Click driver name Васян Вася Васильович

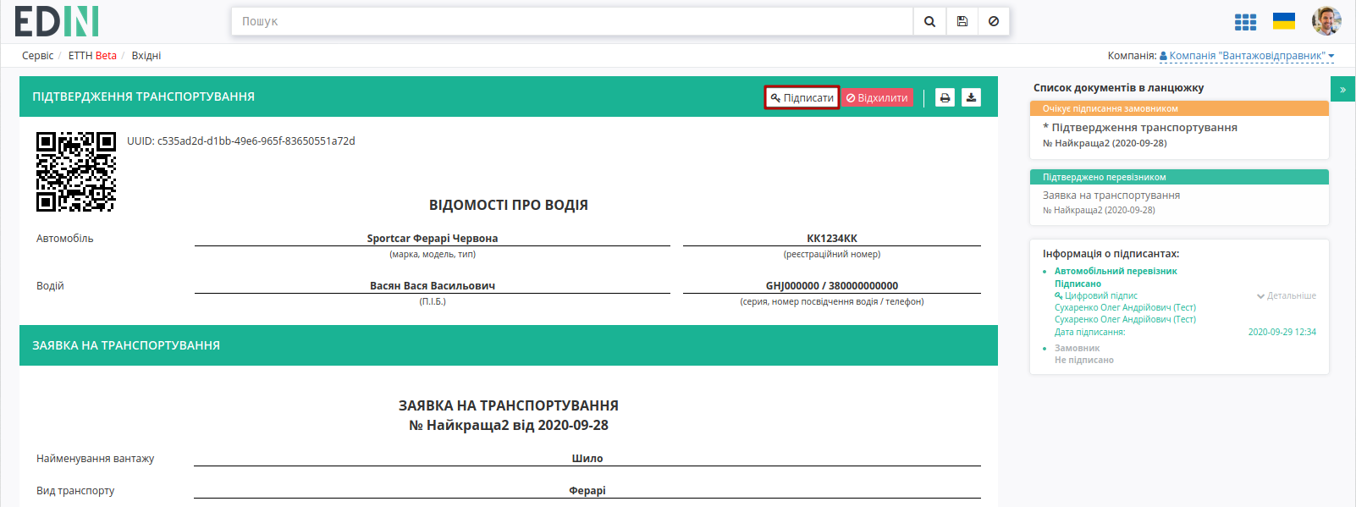pos(433,286)
